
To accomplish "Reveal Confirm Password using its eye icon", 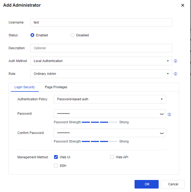I will (162, 133).
